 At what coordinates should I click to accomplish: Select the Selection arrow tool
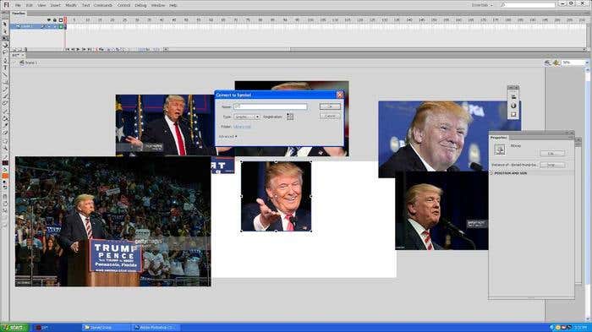(x=5, y=24)
